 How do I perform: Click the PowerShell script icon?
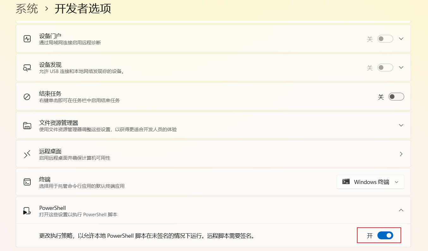tap(27, 211)
